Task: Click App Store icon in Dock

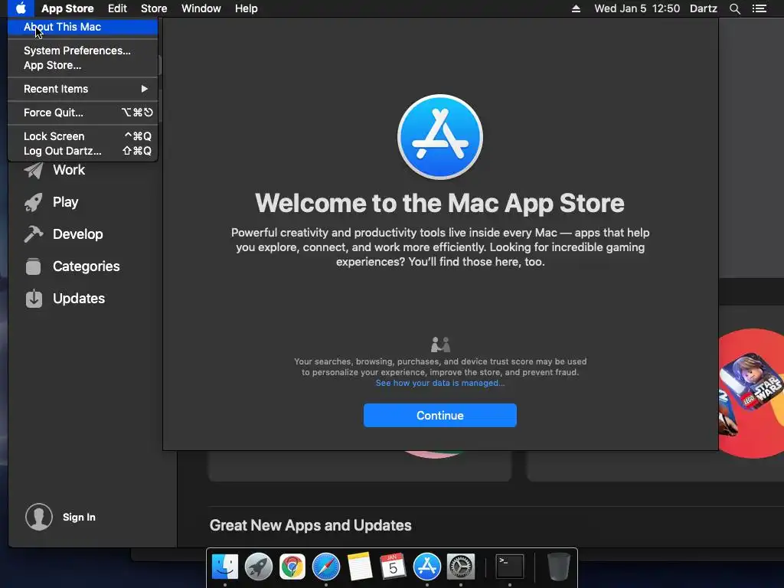Action: point(427,567)
